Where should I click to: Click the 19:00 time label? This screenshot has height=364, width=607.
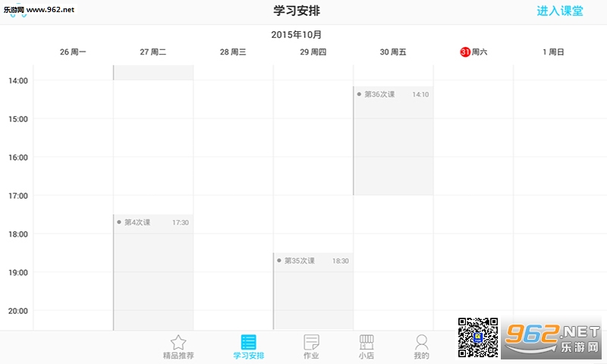click(18, 272)
